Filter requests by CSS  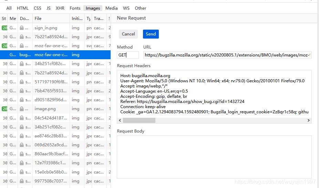tap(38, 8)
